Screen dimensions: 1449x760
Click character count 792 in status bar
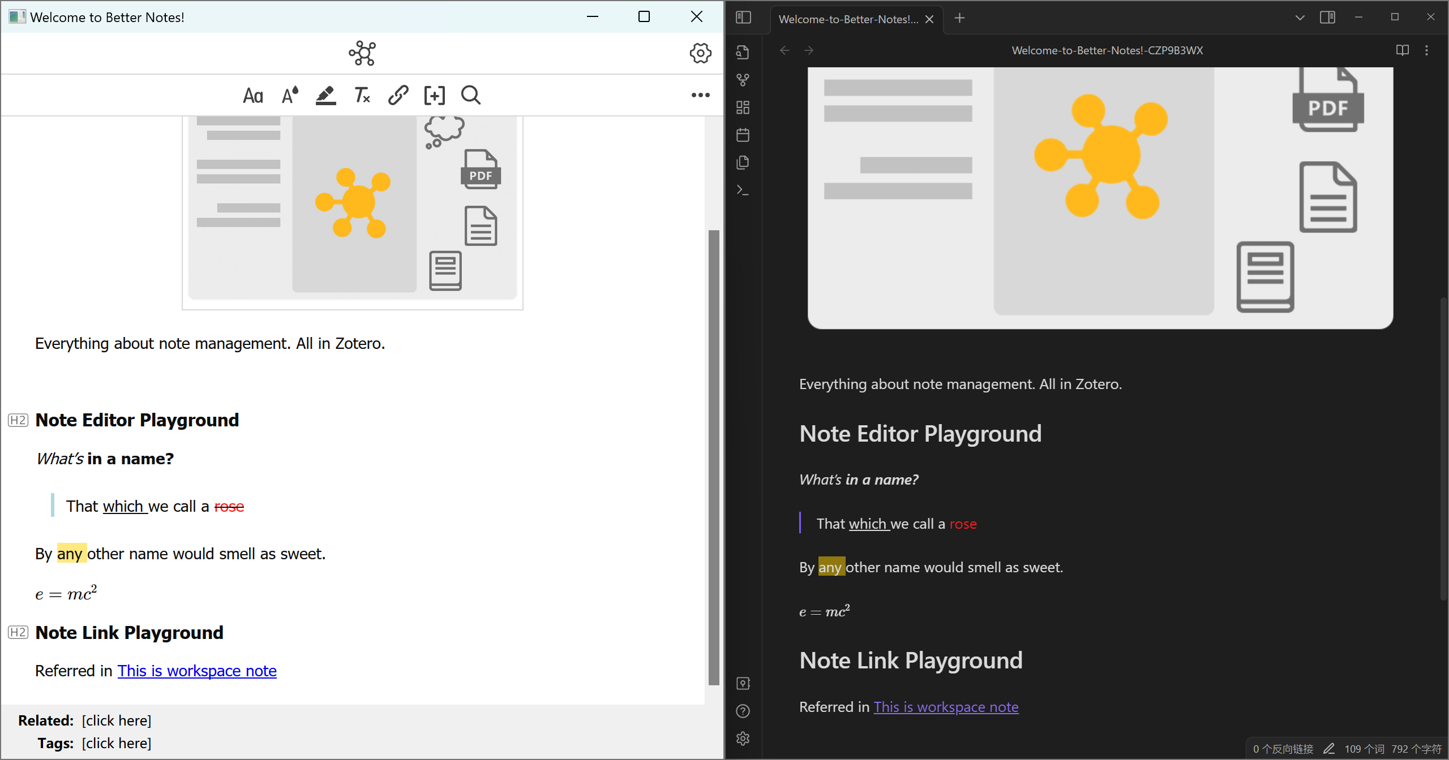(x=1417, y=749)
